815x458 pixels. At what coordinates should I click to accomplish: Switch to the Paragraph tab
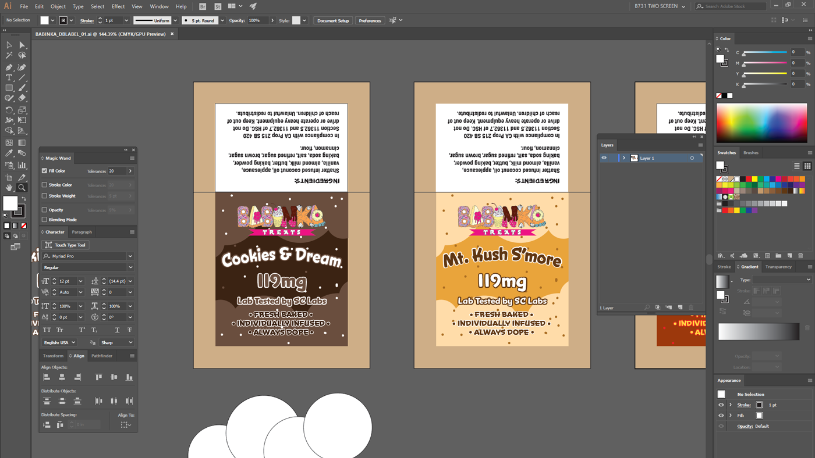coord(82,232)
